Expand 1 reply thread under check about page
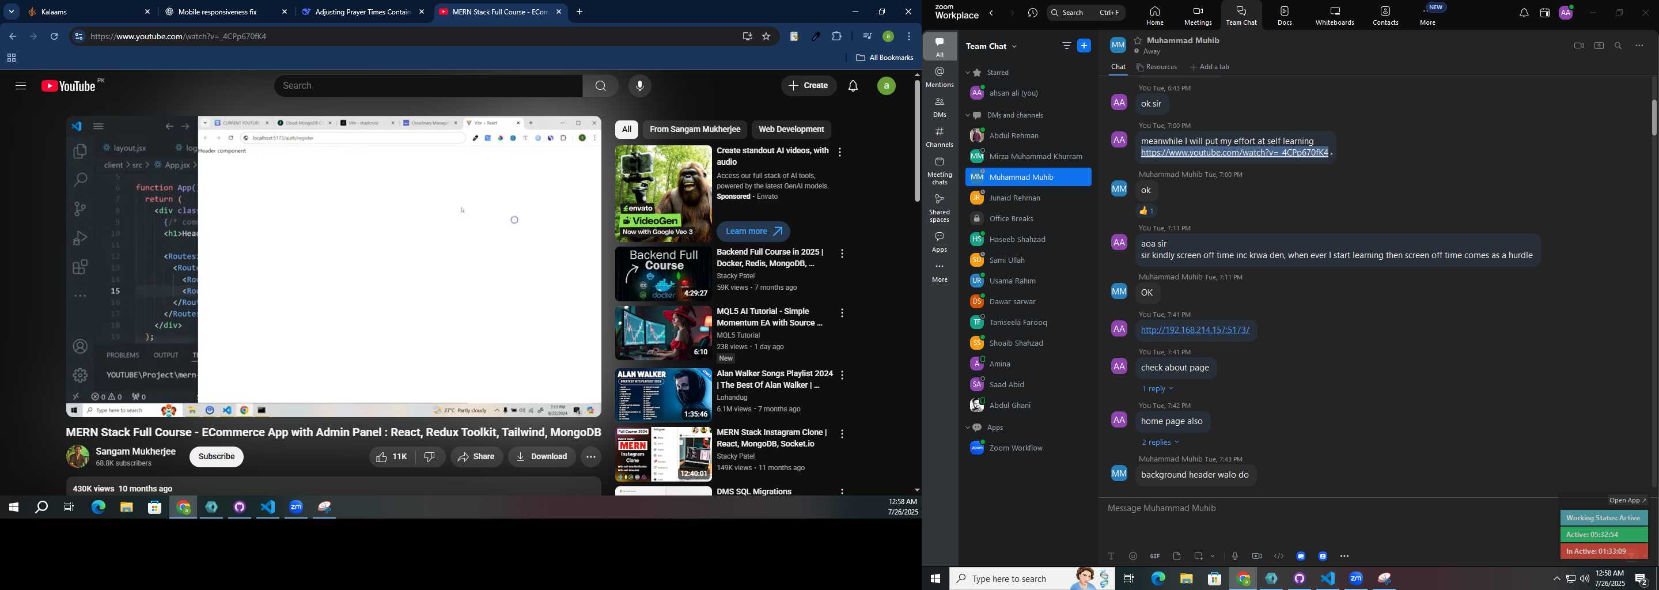1659x590 pixels. [x=1157, y=389]
